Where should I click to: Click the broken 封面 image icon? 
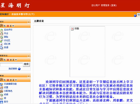click(x=72, y=29)
